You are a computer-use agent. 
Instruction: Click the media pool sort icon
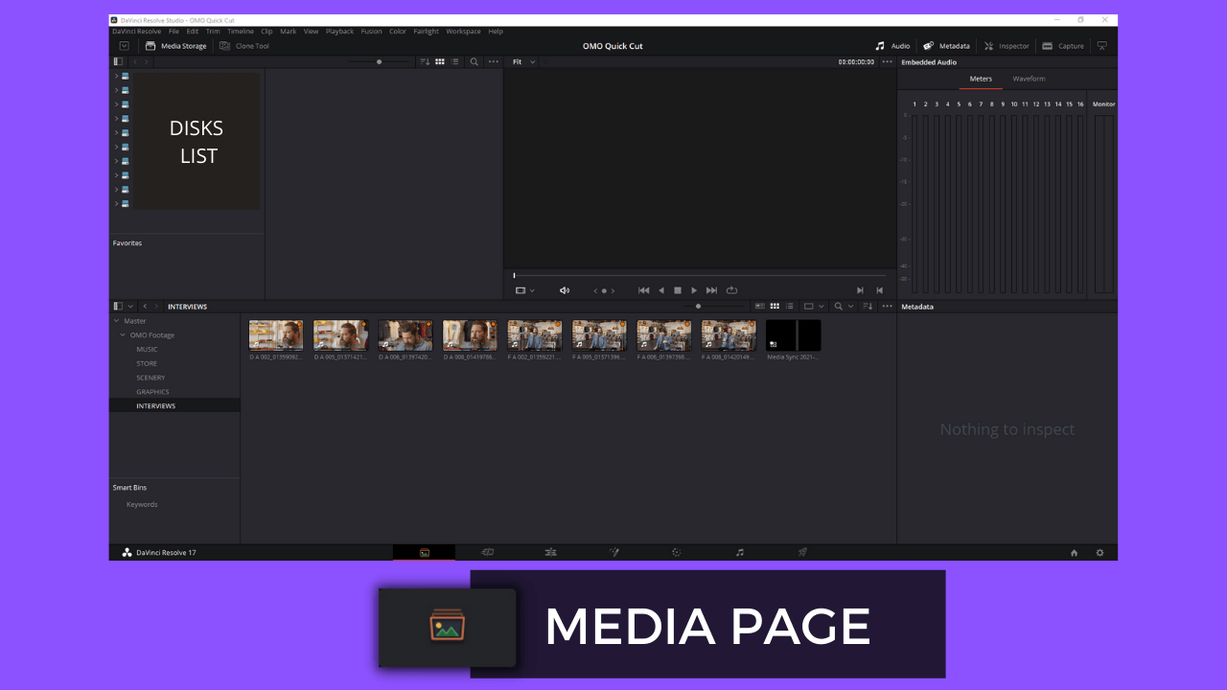click(x=868, y=306)
